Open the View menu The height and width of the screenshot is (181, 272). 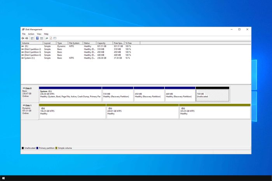[39, 34]
